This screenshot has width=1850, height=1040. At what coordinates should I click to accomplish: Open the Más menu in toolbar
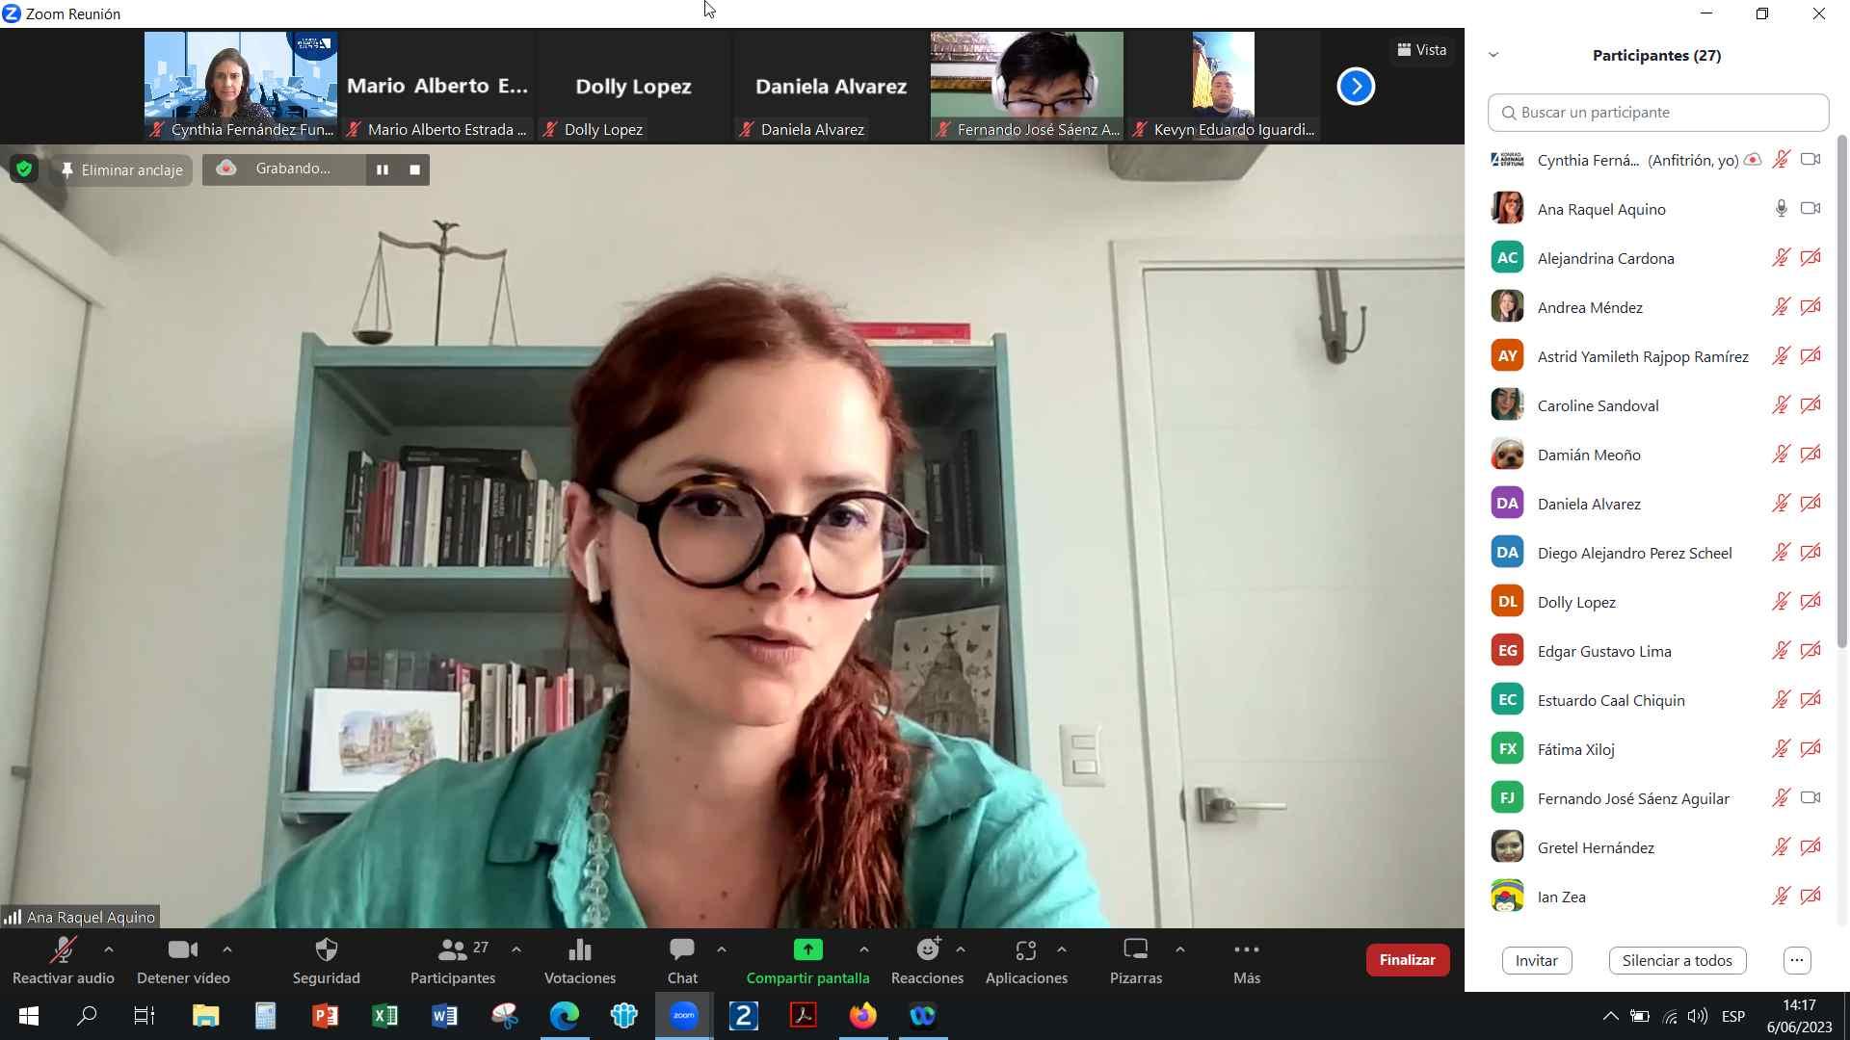tap(1246, 950)
